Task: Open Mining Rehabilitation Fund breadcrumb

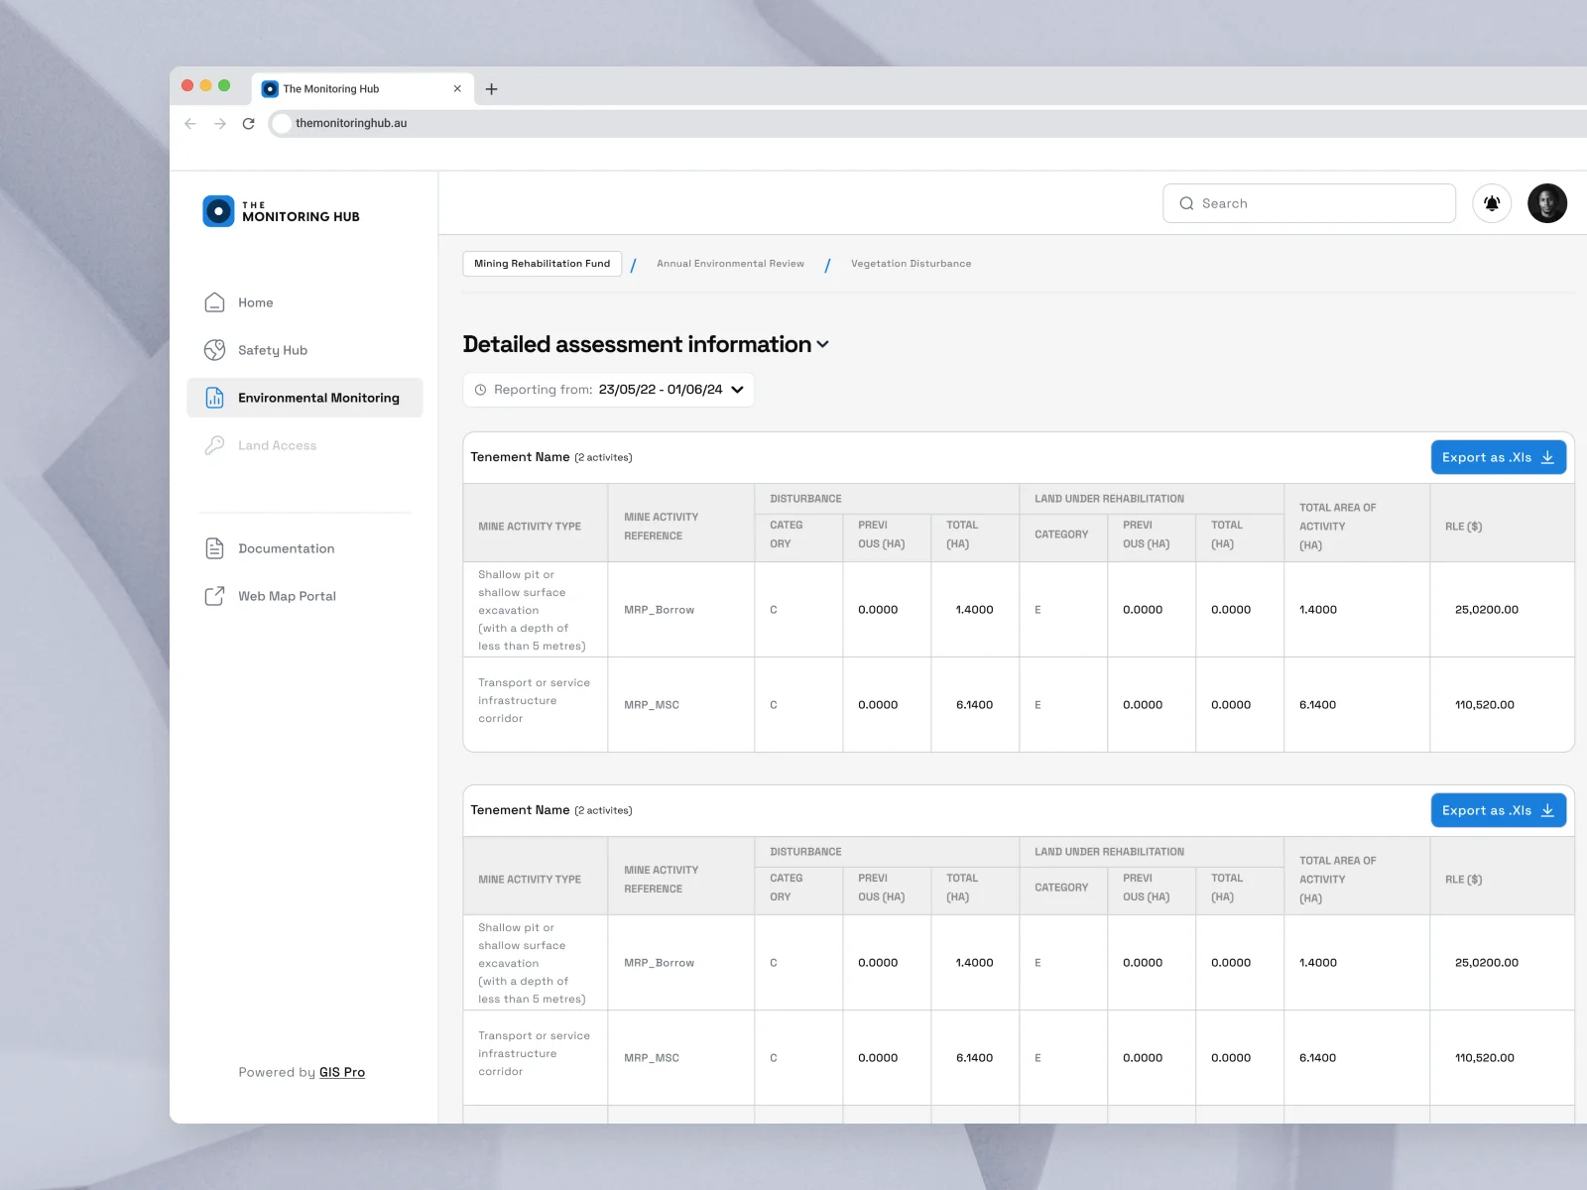Action: [543, 264]
